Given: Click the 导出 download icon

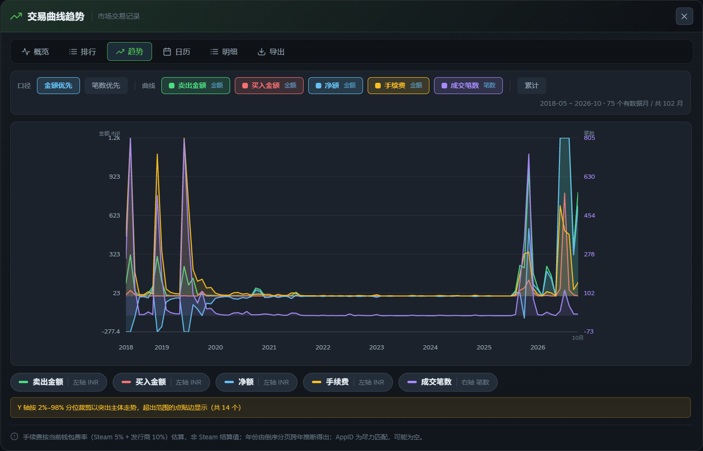Looking at the screenshot, I should pos(261,51).
